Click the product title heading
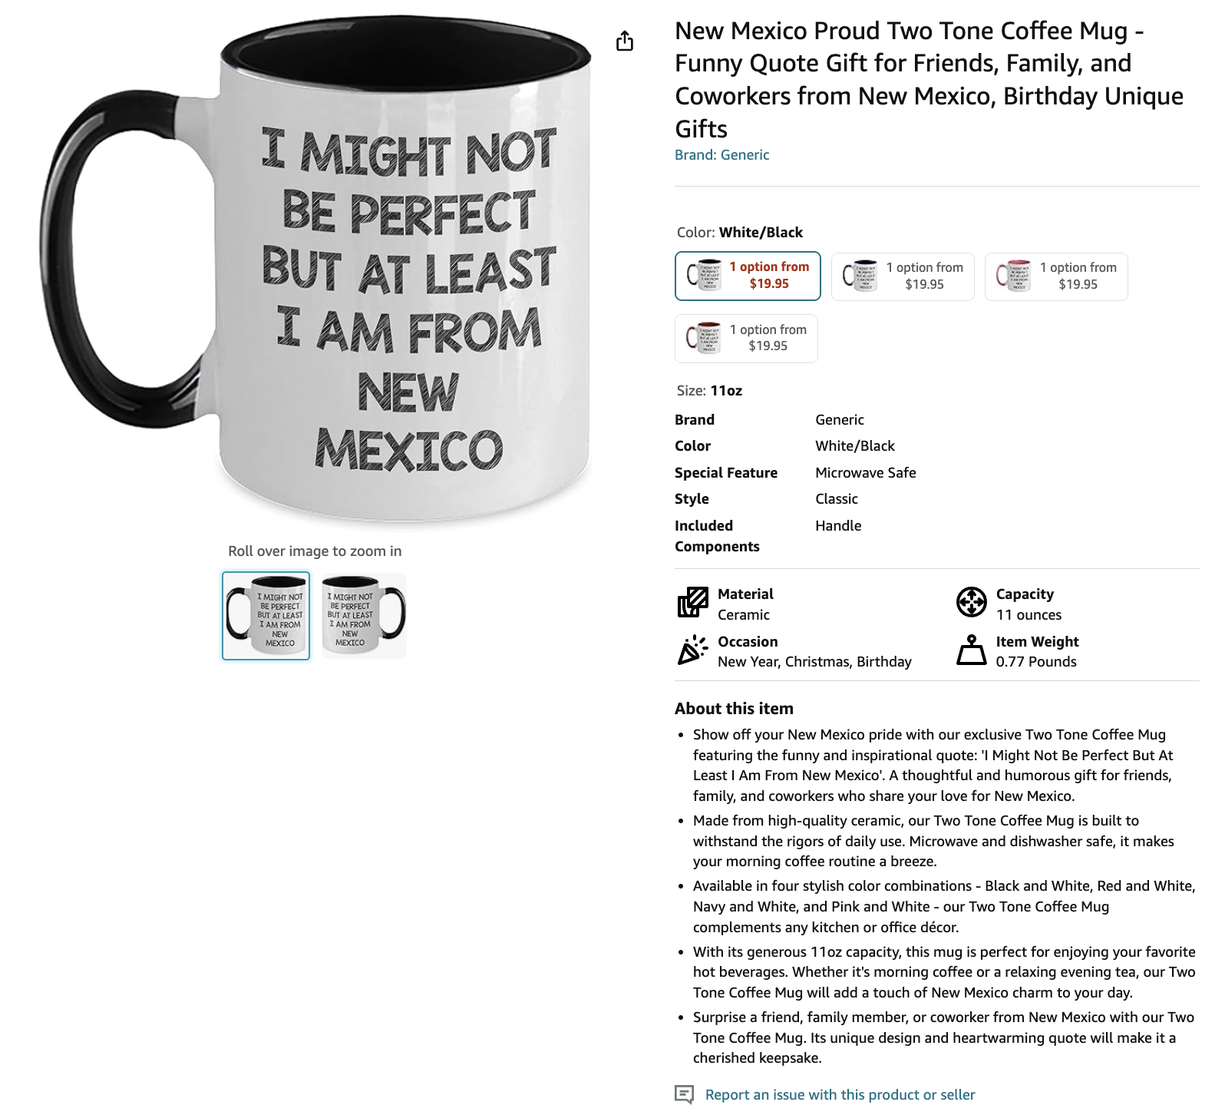Image resolution: width=1225 pixels, height=1115 pixels. click(x=929, y=80)
